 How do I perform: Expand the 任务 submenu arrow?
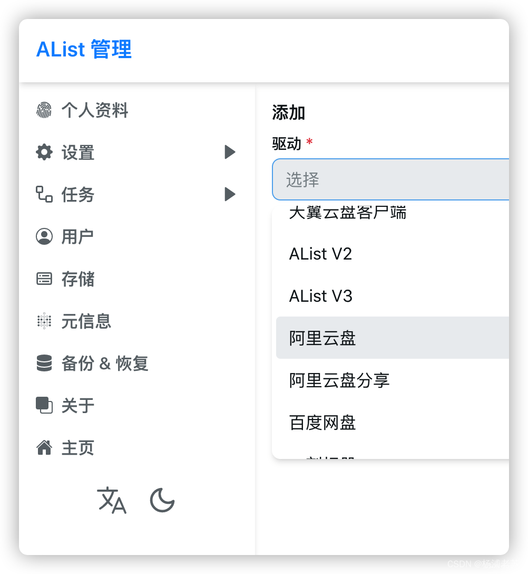tap(230, 194)
